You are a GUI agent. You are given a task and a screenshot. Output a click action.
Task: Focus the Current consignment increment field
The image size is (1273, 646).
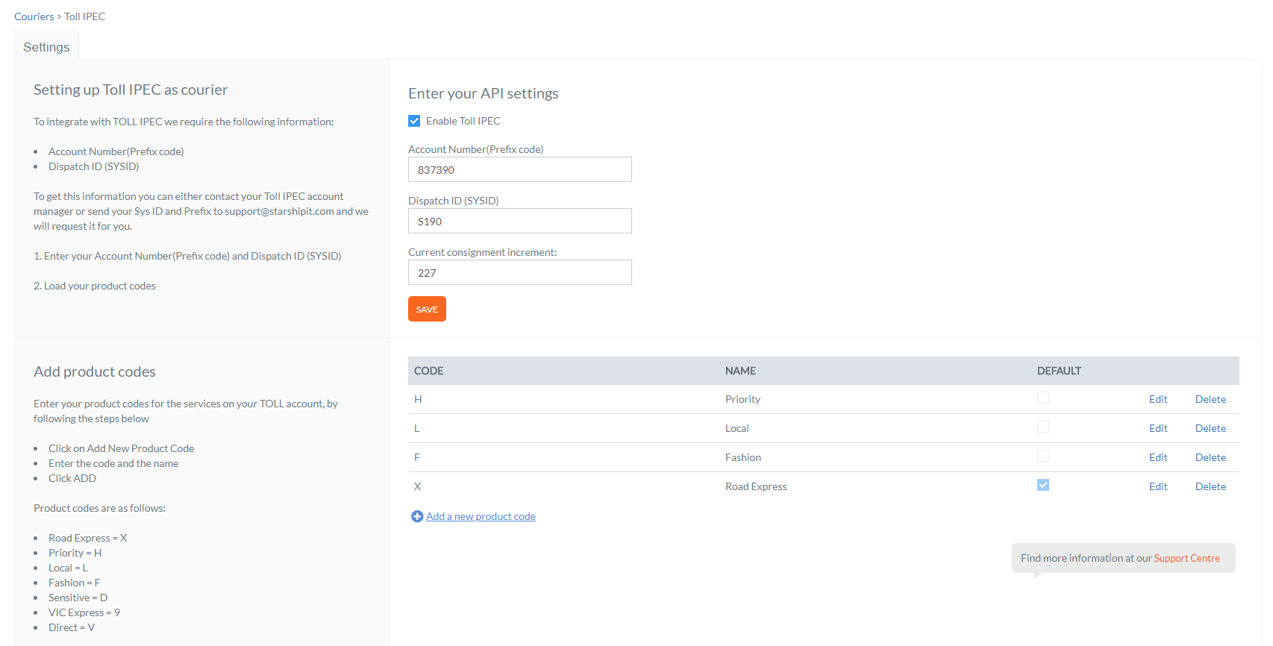(520, 272)
